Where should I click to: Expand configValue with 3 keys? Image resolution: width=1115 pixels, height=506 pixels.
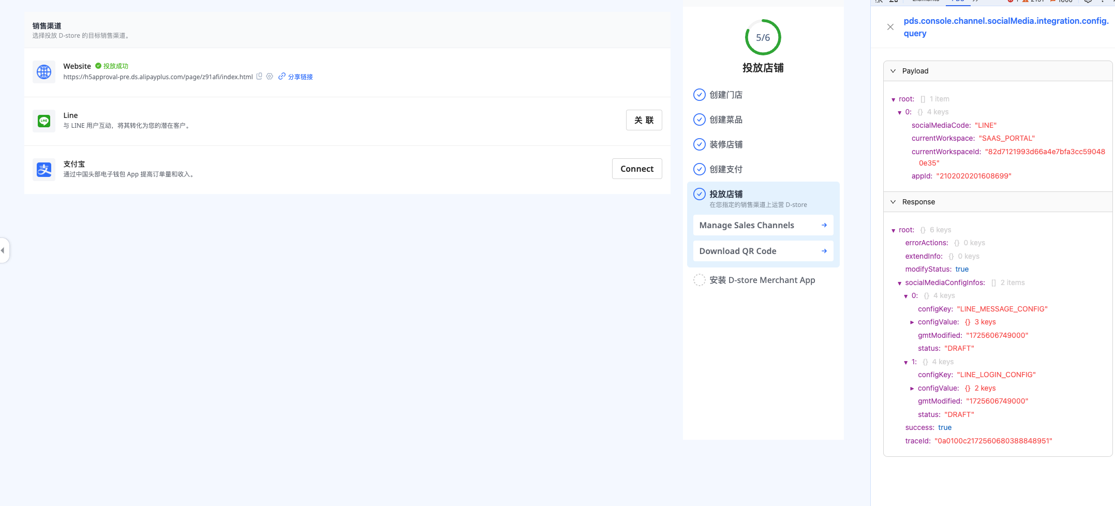coord(912,322)
